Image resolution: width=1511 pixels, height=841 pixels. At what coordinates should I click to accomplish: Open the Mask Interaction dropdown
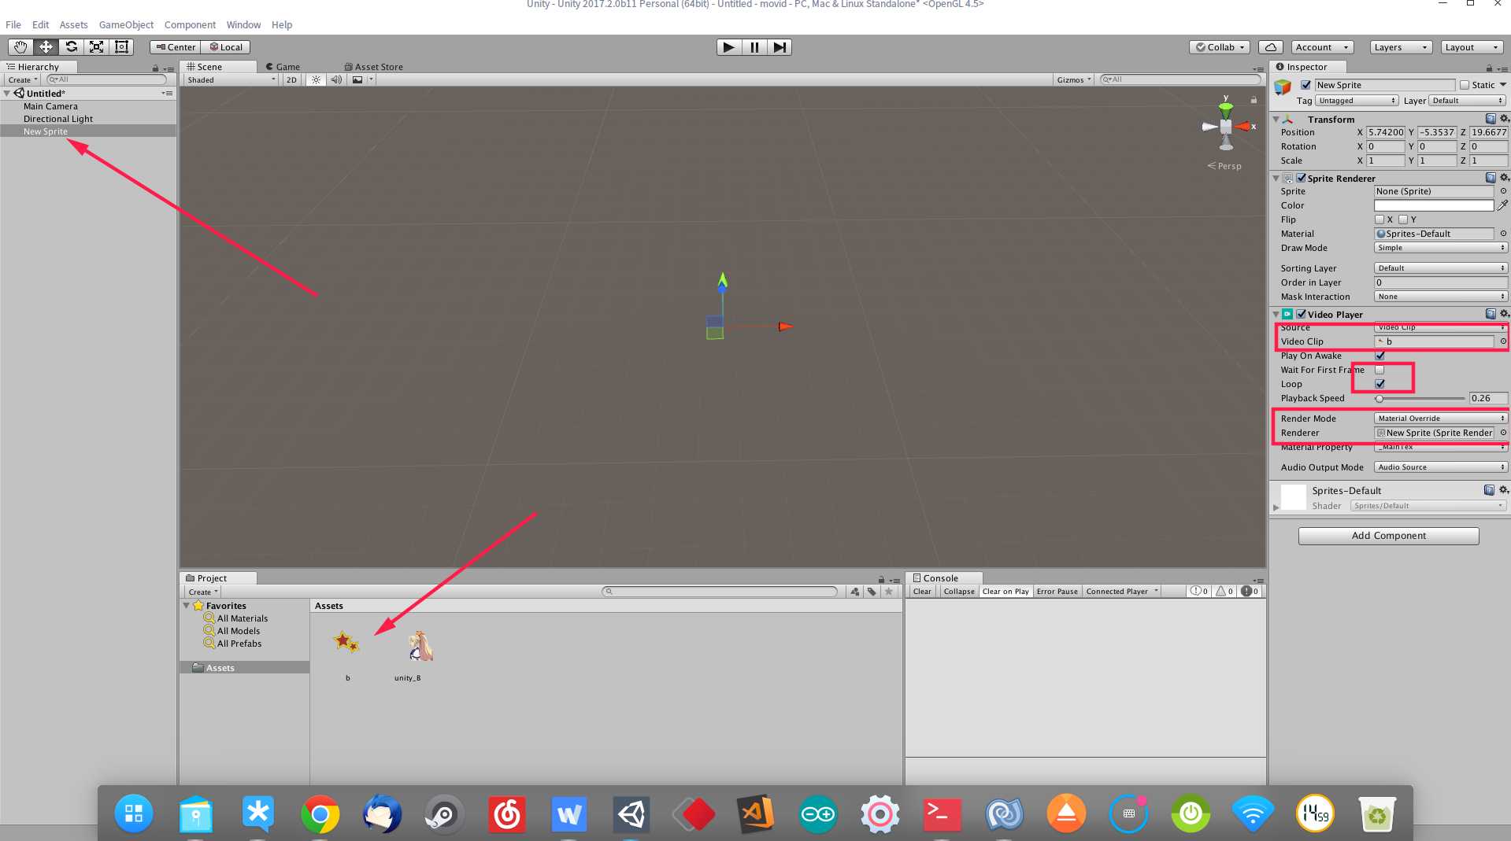1441,297
